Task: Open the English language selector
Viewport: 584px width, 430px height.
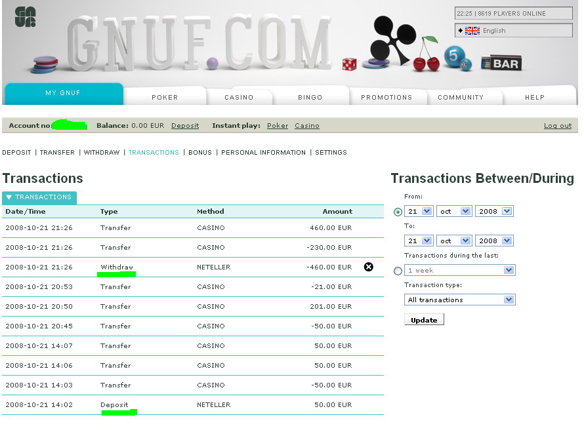Action: [513, 31]
